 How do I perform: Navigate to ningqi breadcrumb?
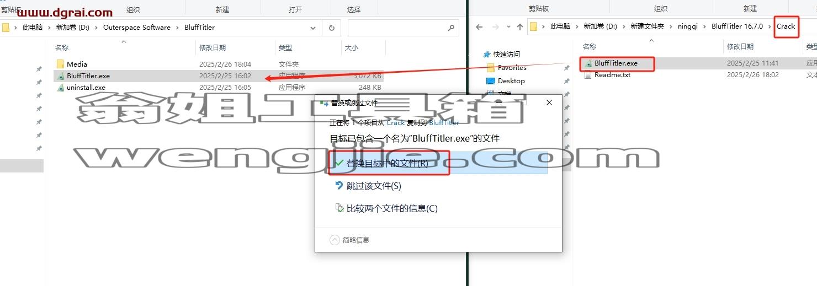688,26
